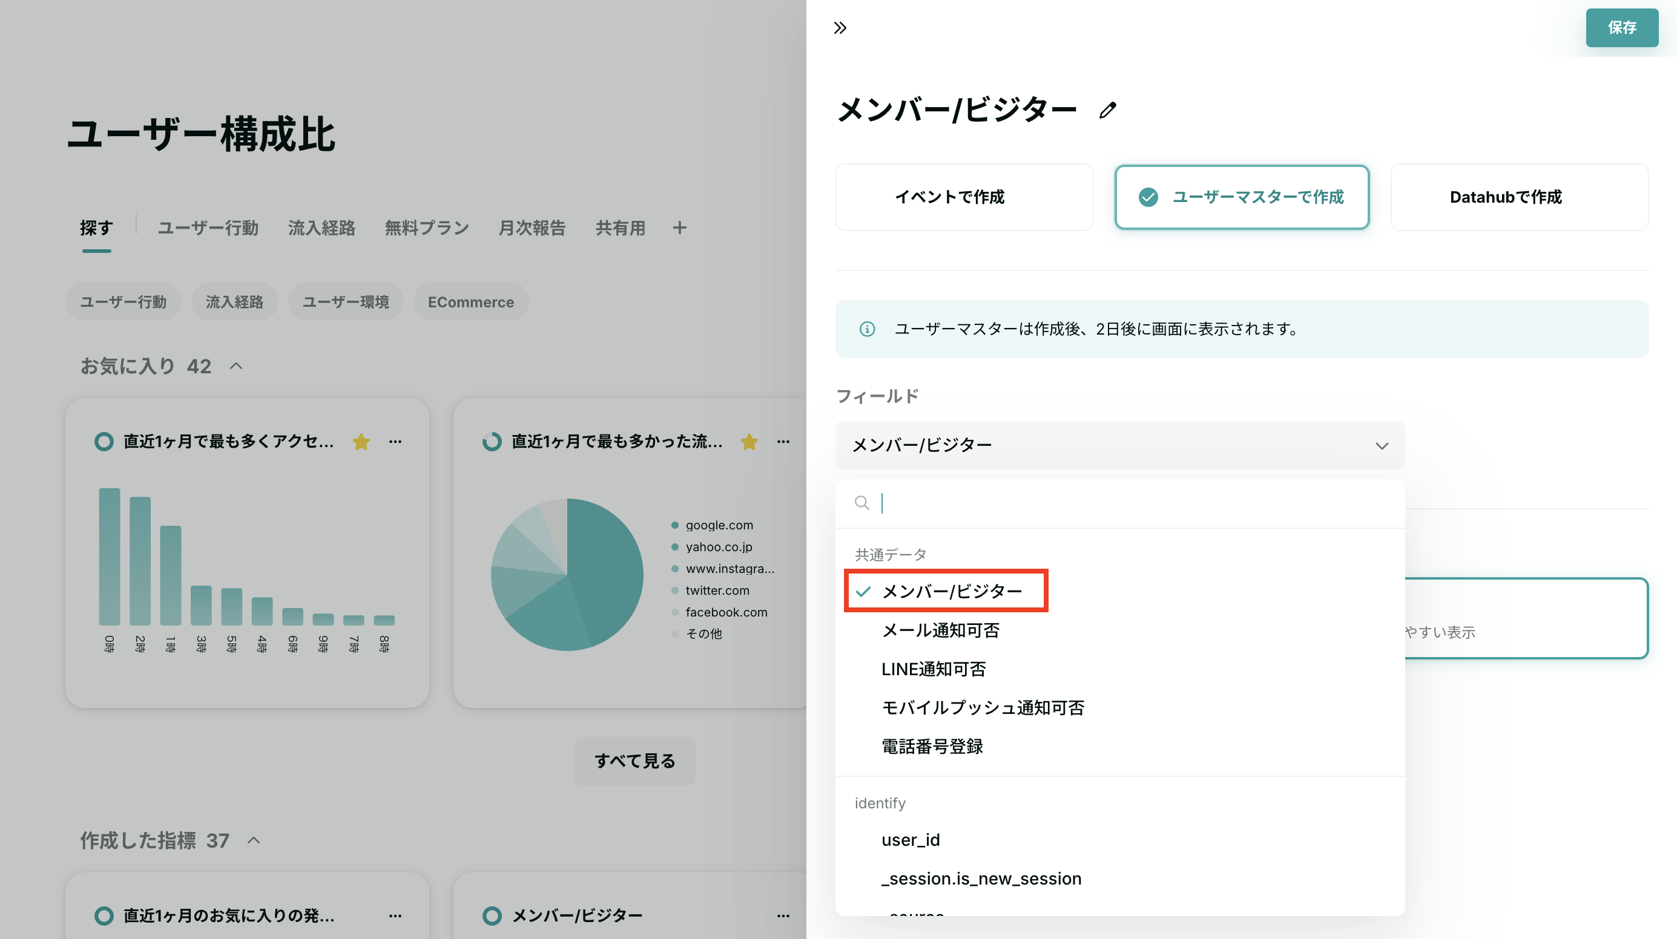
Task: Click identify group heading
Action: 880,803
